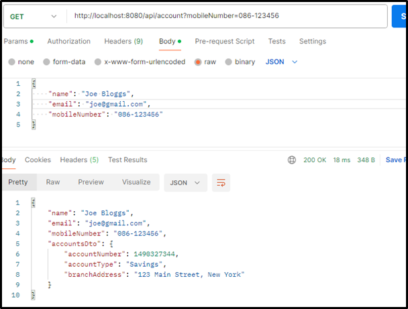Viewport: 408px width, 309px height.
Task: Click the 200 OK status text
Action: click(x=315, y=160)
